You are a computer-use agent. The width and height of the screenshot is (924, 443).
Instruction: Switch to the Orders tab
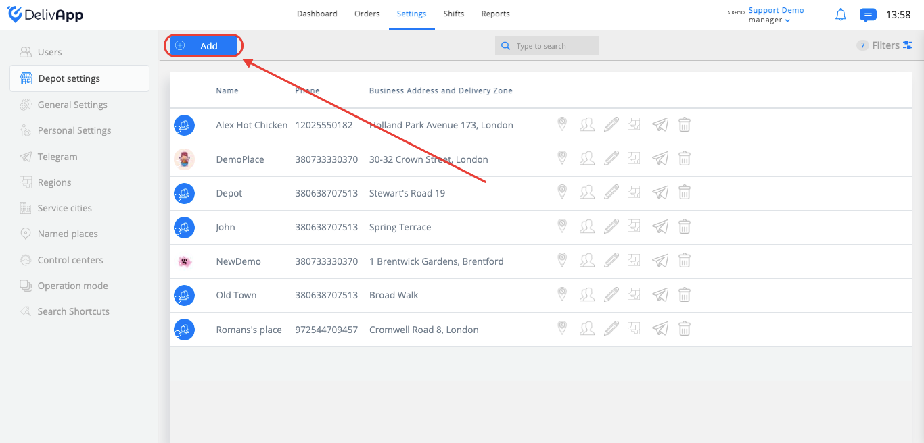coord(367,14)
